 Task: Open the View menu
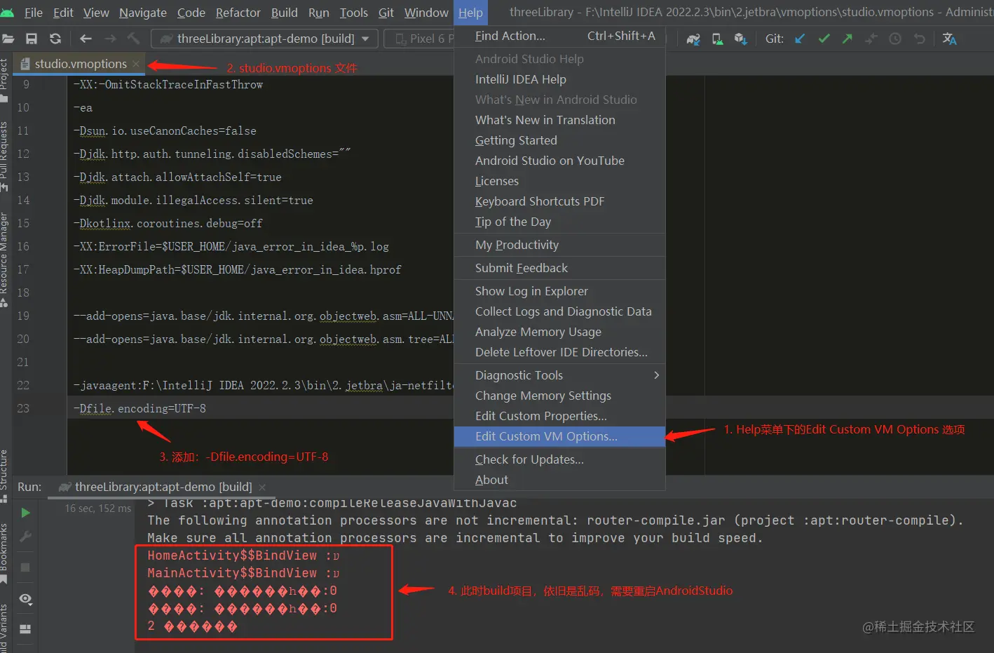96,13
